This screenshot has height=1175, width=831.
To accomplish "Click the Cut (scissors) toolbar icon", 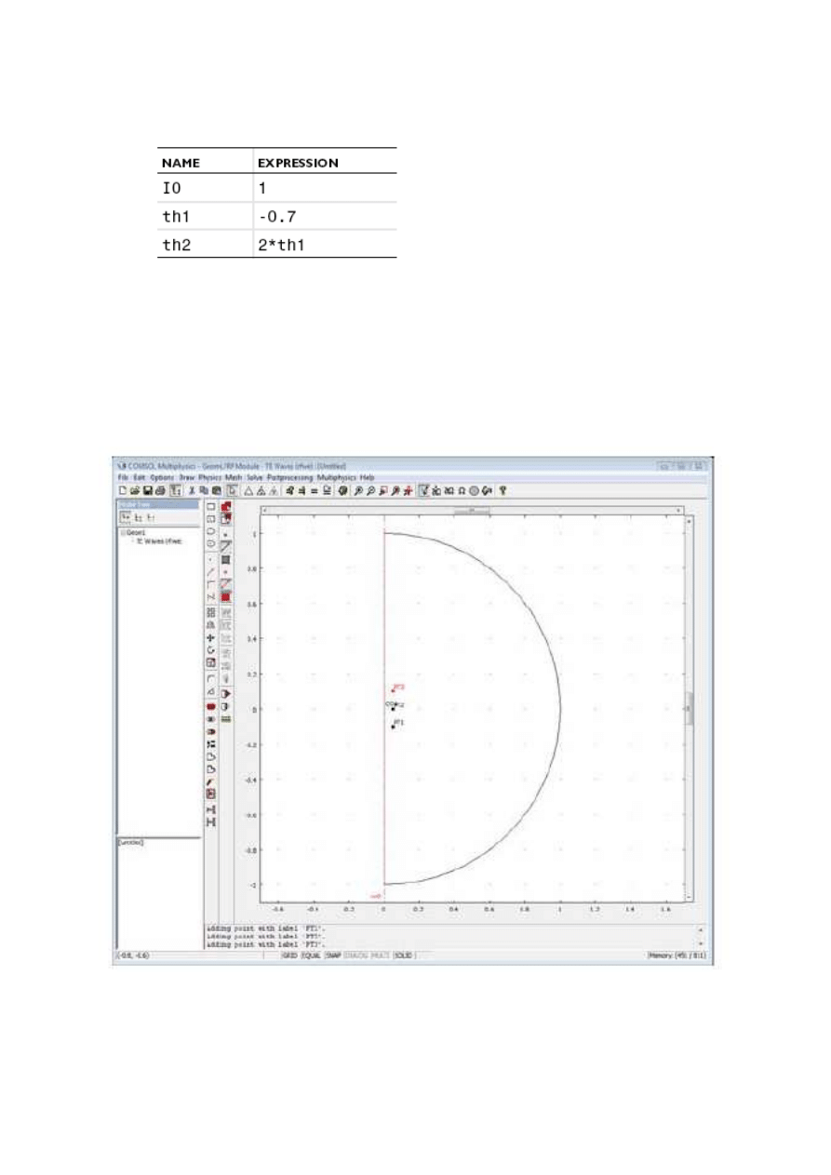I will 192,489.
